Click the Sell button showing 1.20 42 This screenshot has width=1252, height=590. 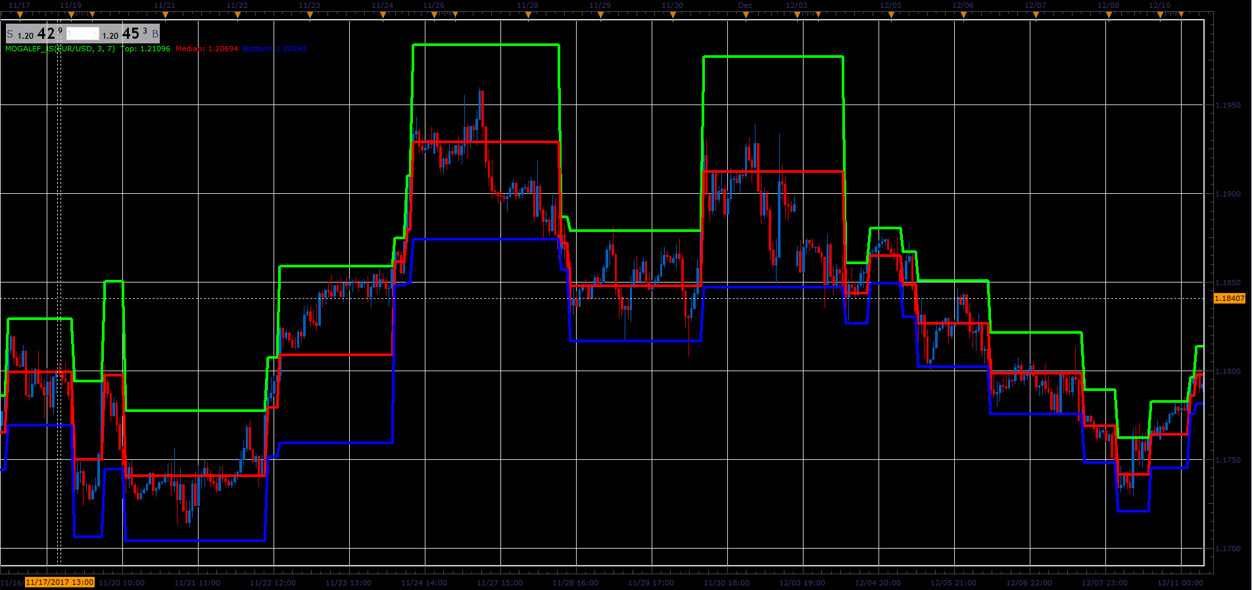click(x=35, y=34)
